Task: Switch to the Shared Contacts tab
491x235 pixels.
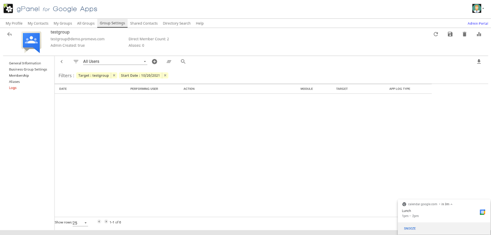Action: [144, 23]
